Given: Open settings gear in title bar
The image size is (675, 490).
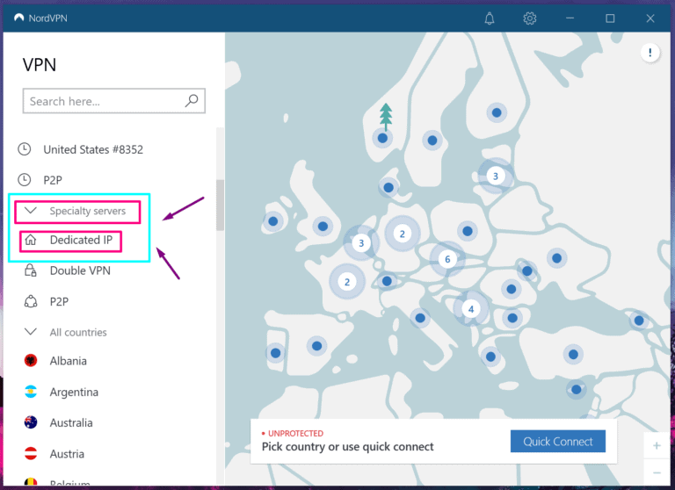Looking at the screenshot, I should 530,18.
